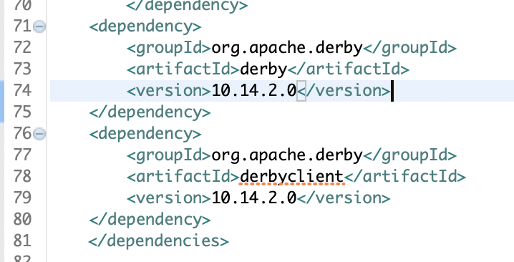Image resolution: width=514 pixels, height=262 pixels.
Task: Place the cursor in version 10.14.2.0 on line 79
Action: pos(254,198)
